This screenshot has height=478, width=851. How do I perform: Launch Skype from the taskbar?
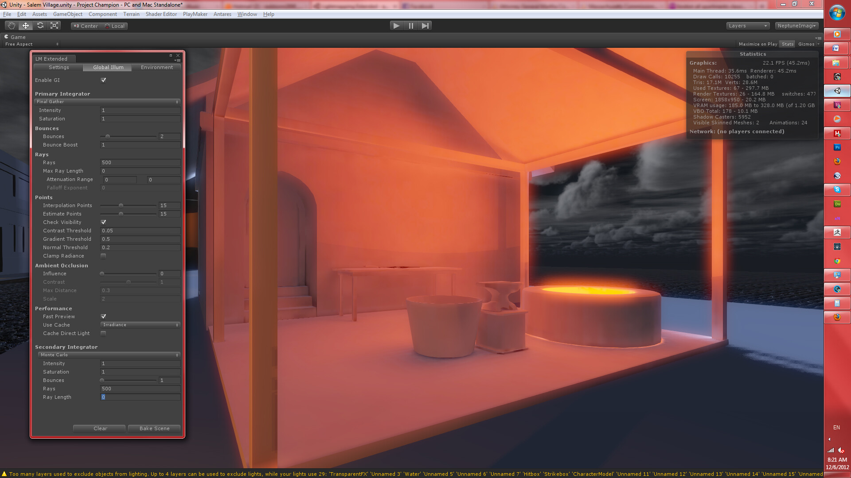(x=837, y=190)
